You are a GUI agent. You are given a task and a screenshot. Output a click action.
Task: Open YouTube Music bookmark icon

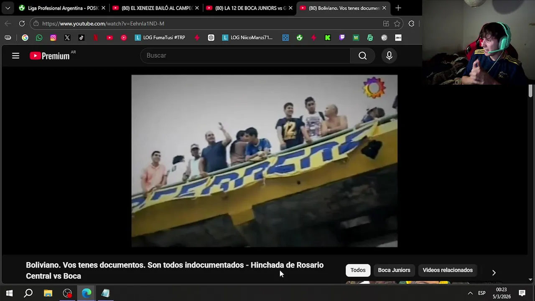point(124,38)
